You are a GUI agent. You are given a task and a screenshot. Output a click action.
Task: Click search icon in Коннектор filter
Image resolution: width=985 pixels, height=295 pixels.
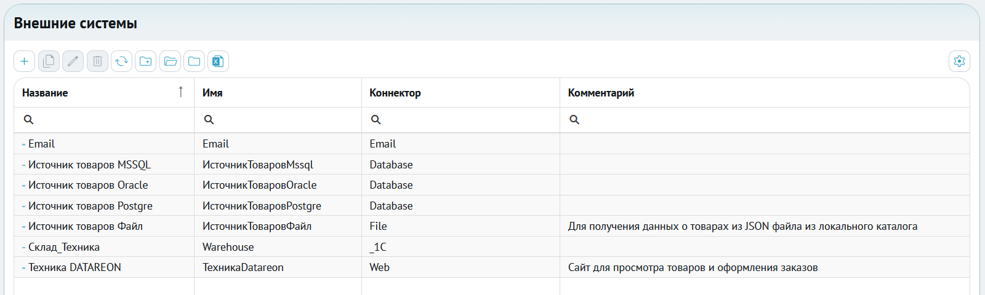tap(376, 119)
